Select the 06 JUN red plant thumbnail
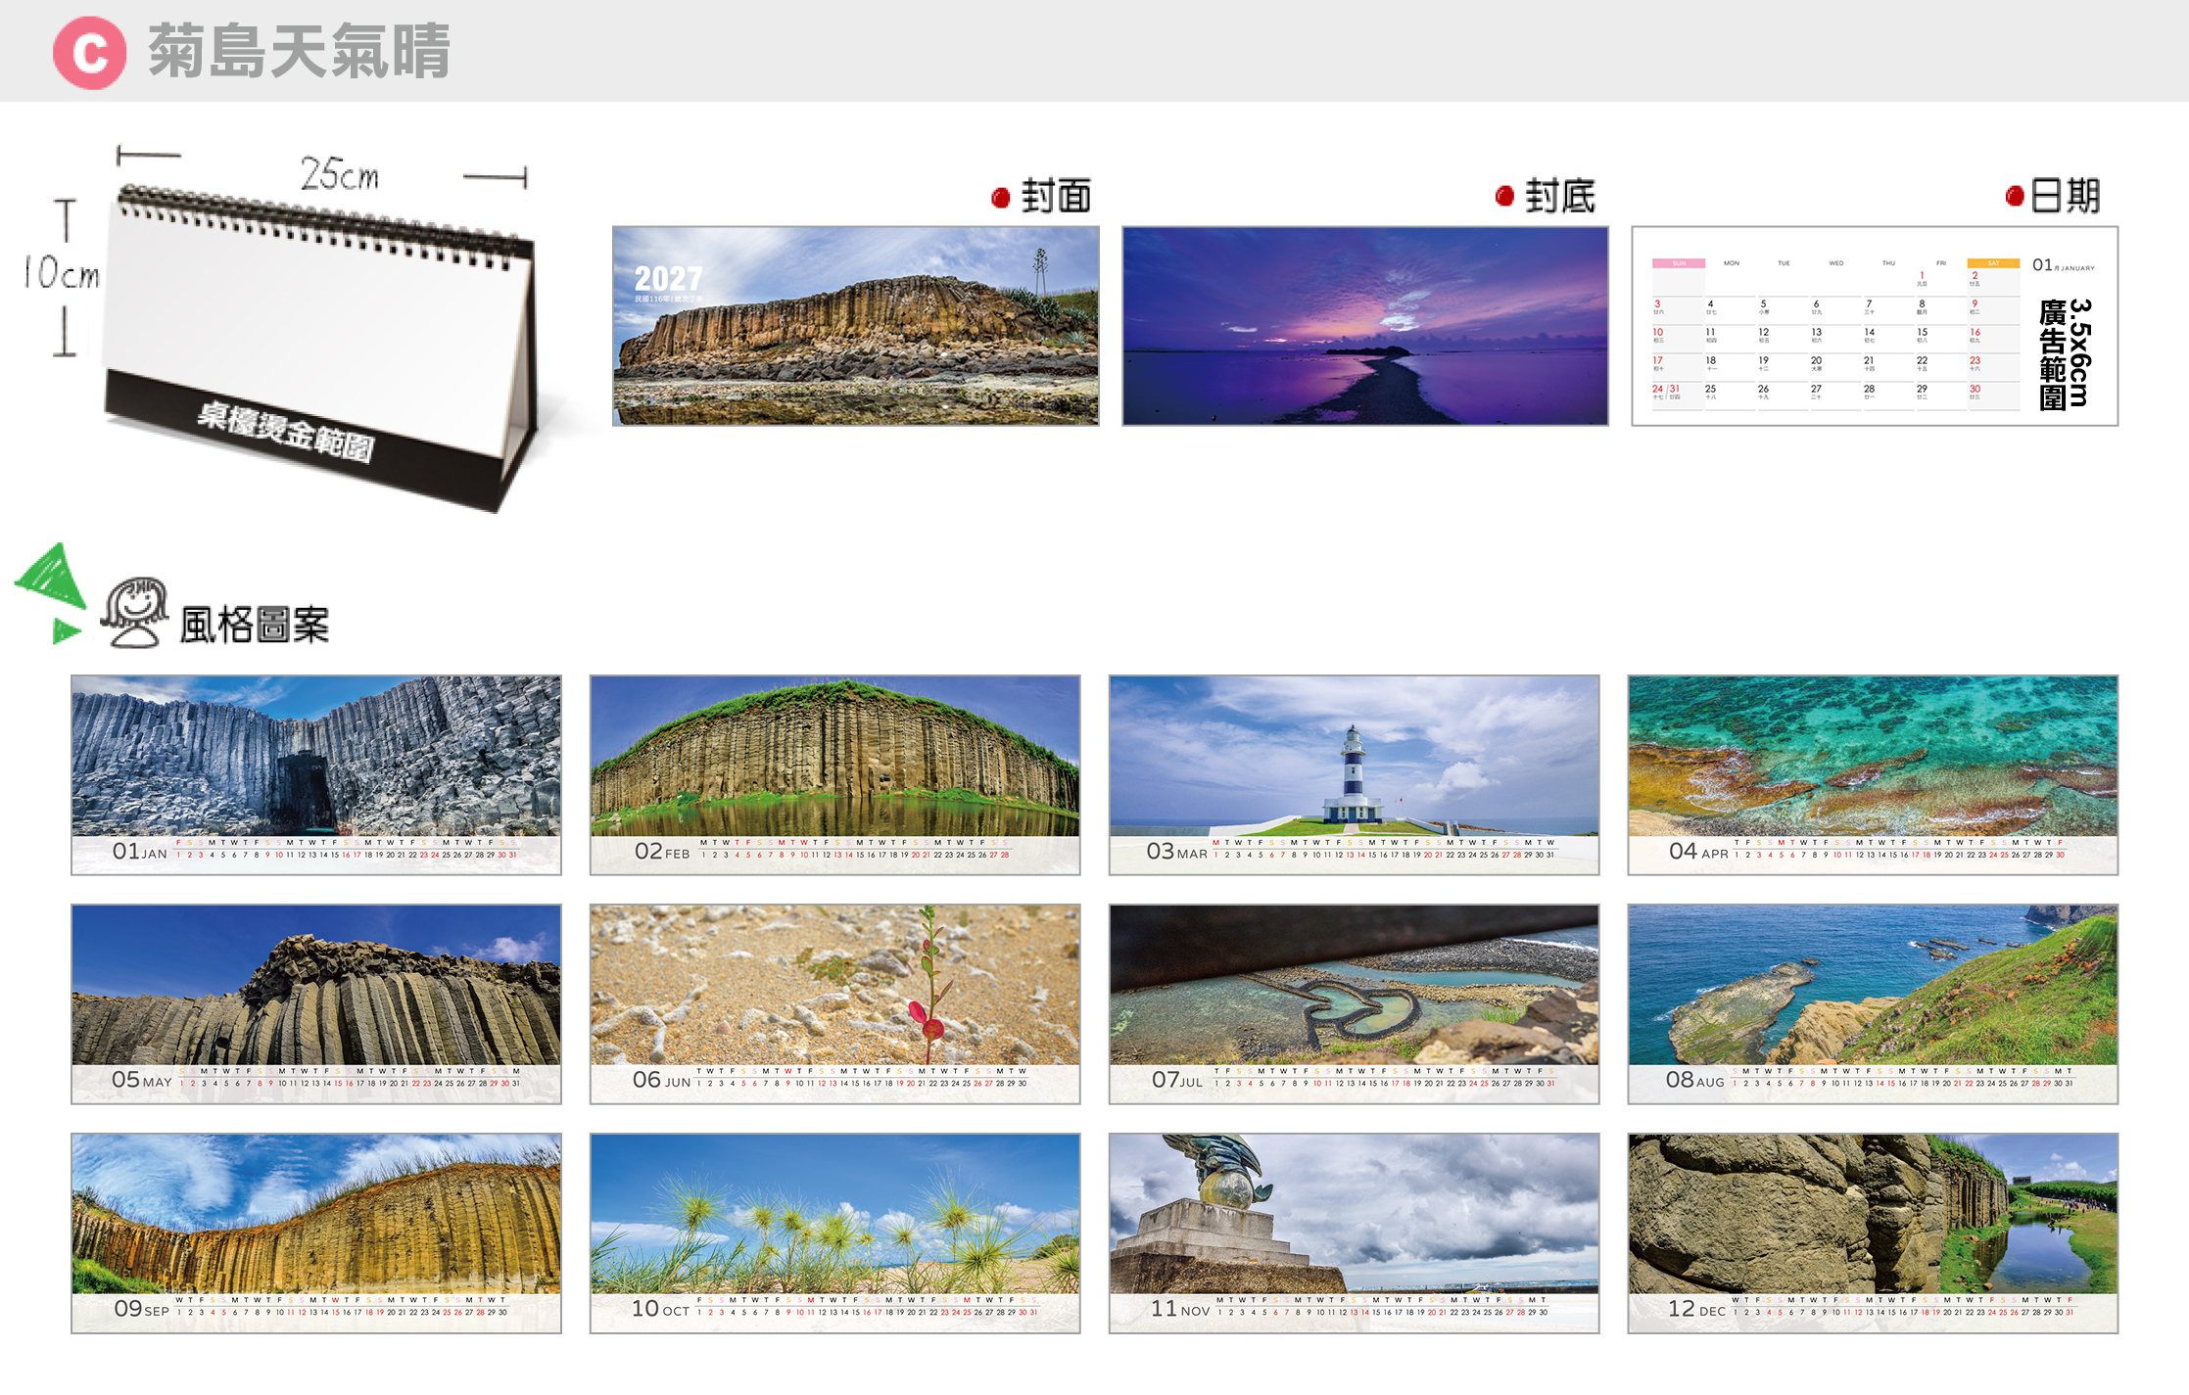This screenshot has width=2189, height=1395. [834, 1003]
